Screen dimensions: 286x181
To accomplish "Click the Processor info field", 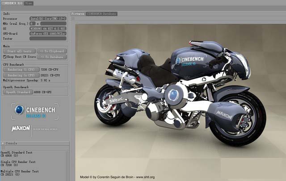I will (x=48, y=19).
